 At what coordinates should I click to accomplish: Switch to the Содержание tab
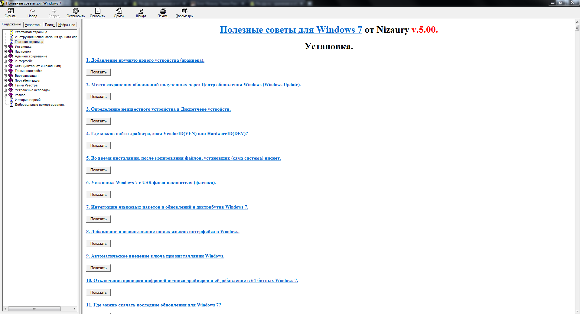point(11,24)
